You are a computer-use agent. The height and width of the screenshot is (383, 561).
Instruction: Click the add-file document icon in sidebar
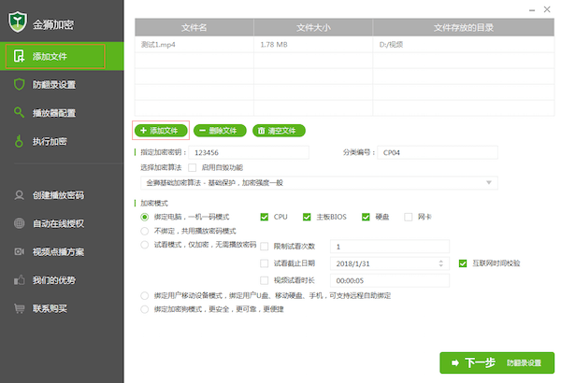point(19,56)
